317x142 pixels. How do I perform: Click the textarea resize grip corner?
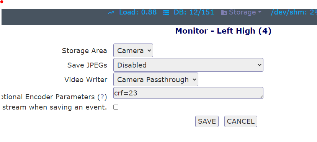coord(261,97)
